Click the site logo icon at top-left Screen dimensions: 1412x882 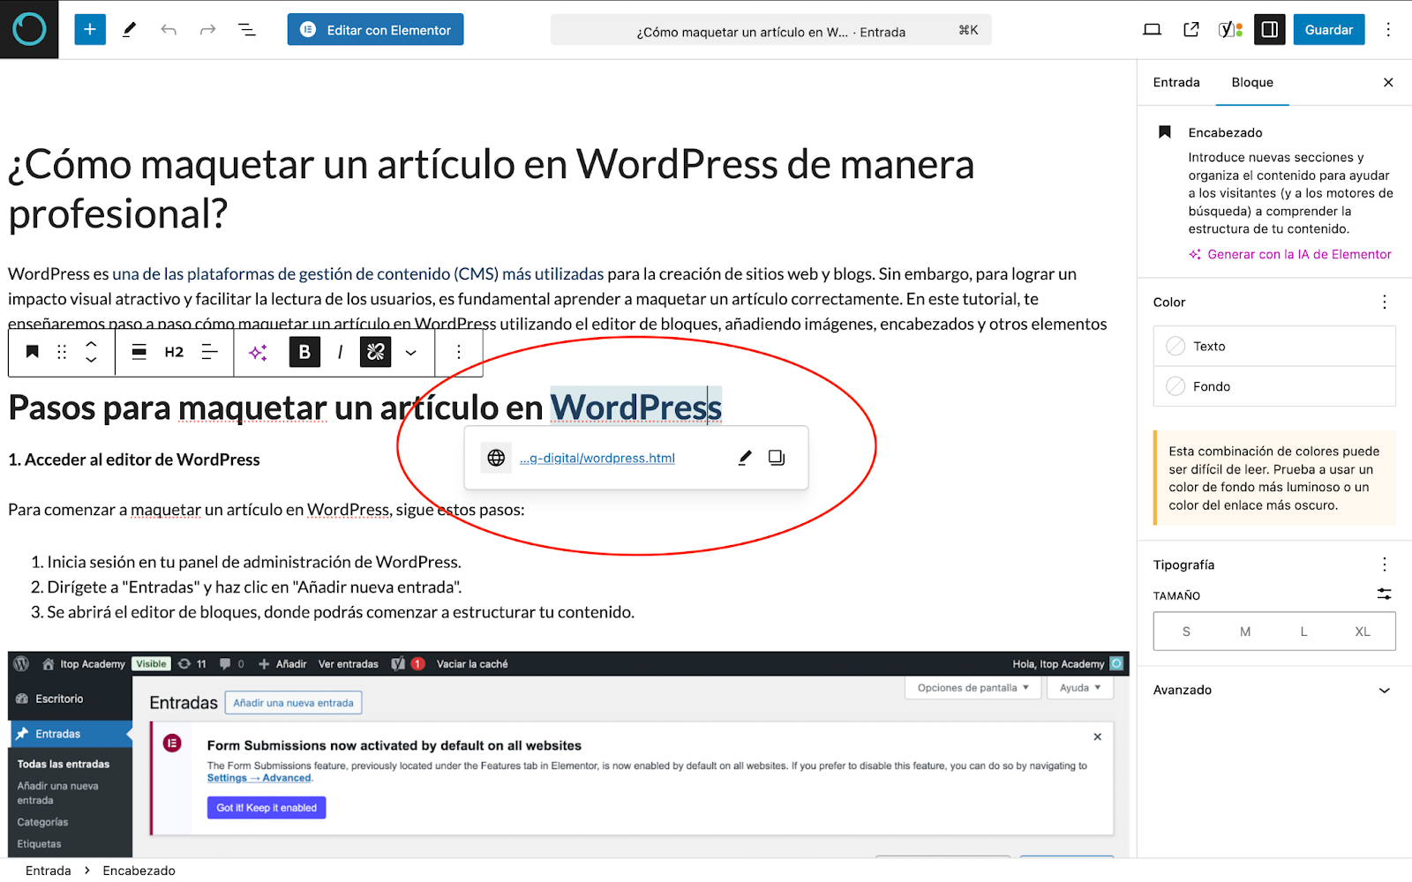pos(29,29)
